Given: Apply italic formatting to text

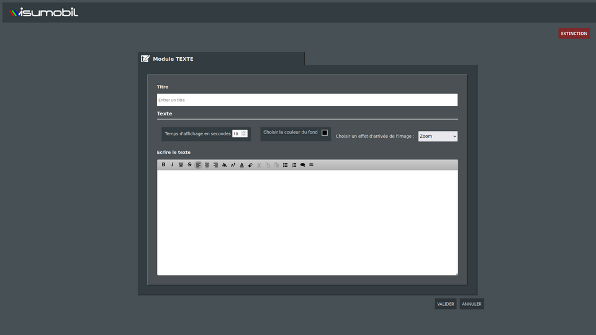Looking at the screenshot, I should [173, 165].
